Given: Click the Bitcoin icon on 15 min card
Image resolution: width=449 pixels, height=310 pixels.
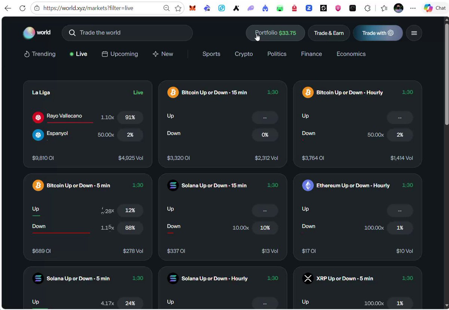Looking at the screenshot, I should [173, 92].
